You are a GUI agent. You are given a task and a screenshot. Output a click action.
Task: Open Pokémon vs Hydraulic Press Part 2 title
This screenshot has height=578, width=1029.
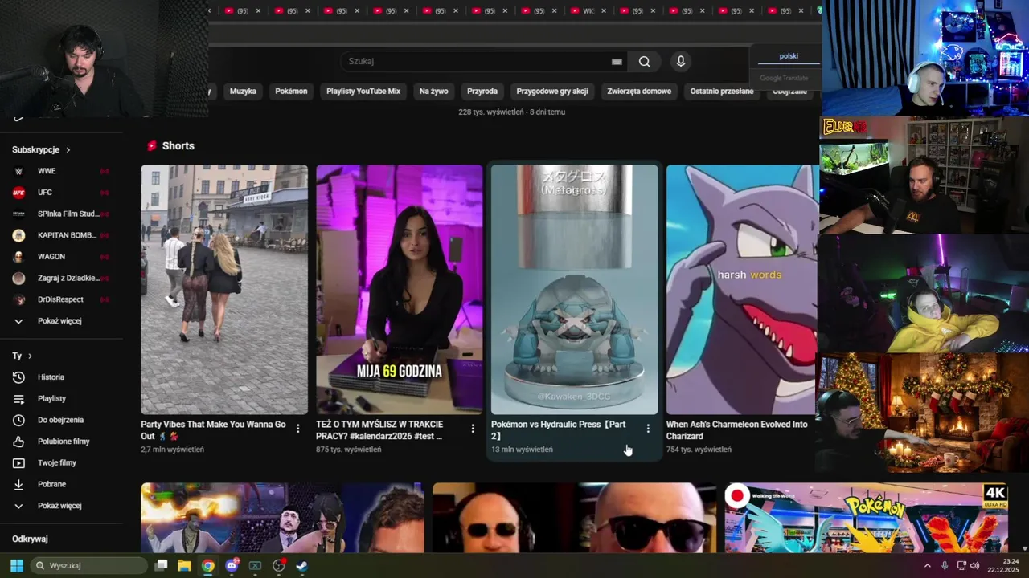[x=559, y=430]
